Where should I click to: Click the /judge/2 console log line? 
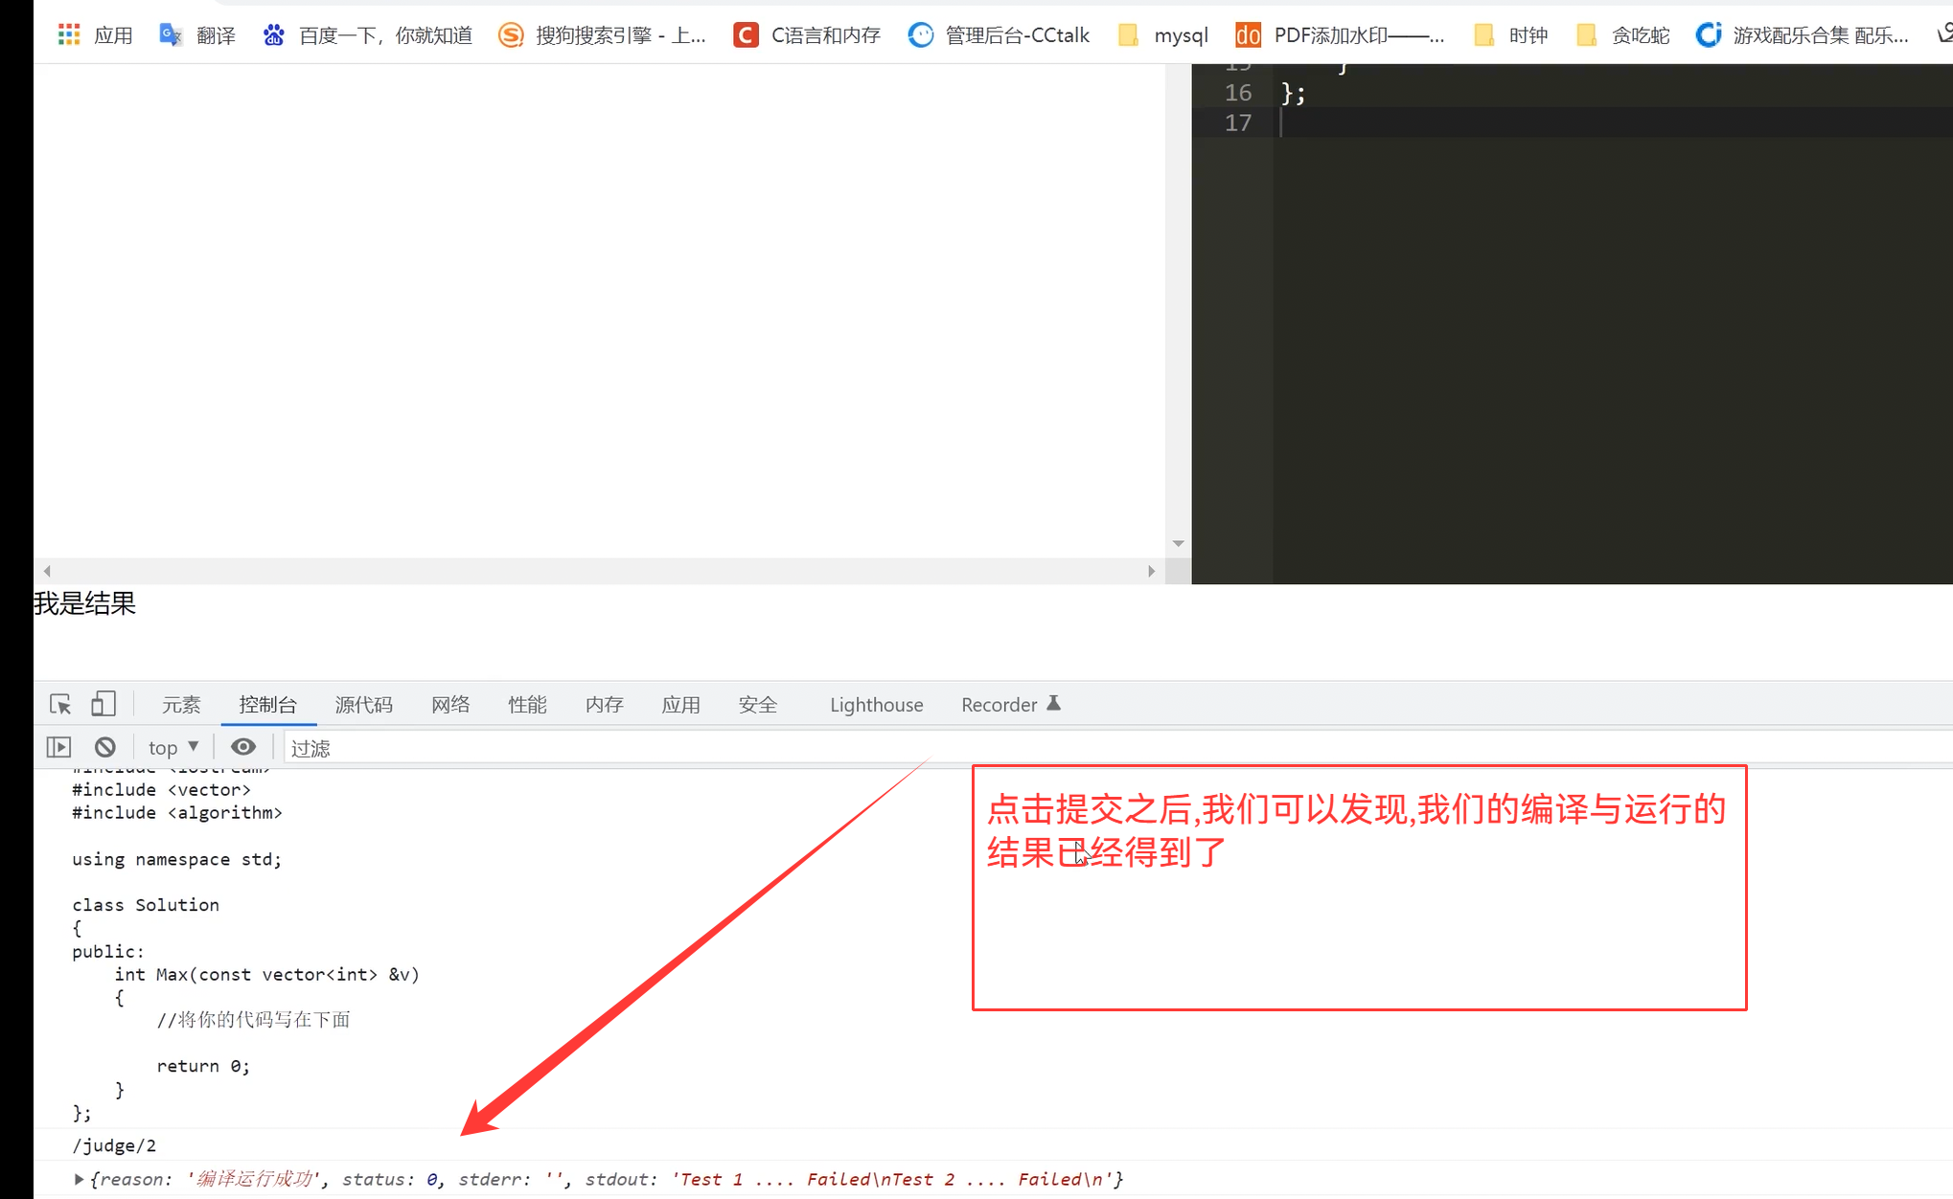click(114, 1145)
